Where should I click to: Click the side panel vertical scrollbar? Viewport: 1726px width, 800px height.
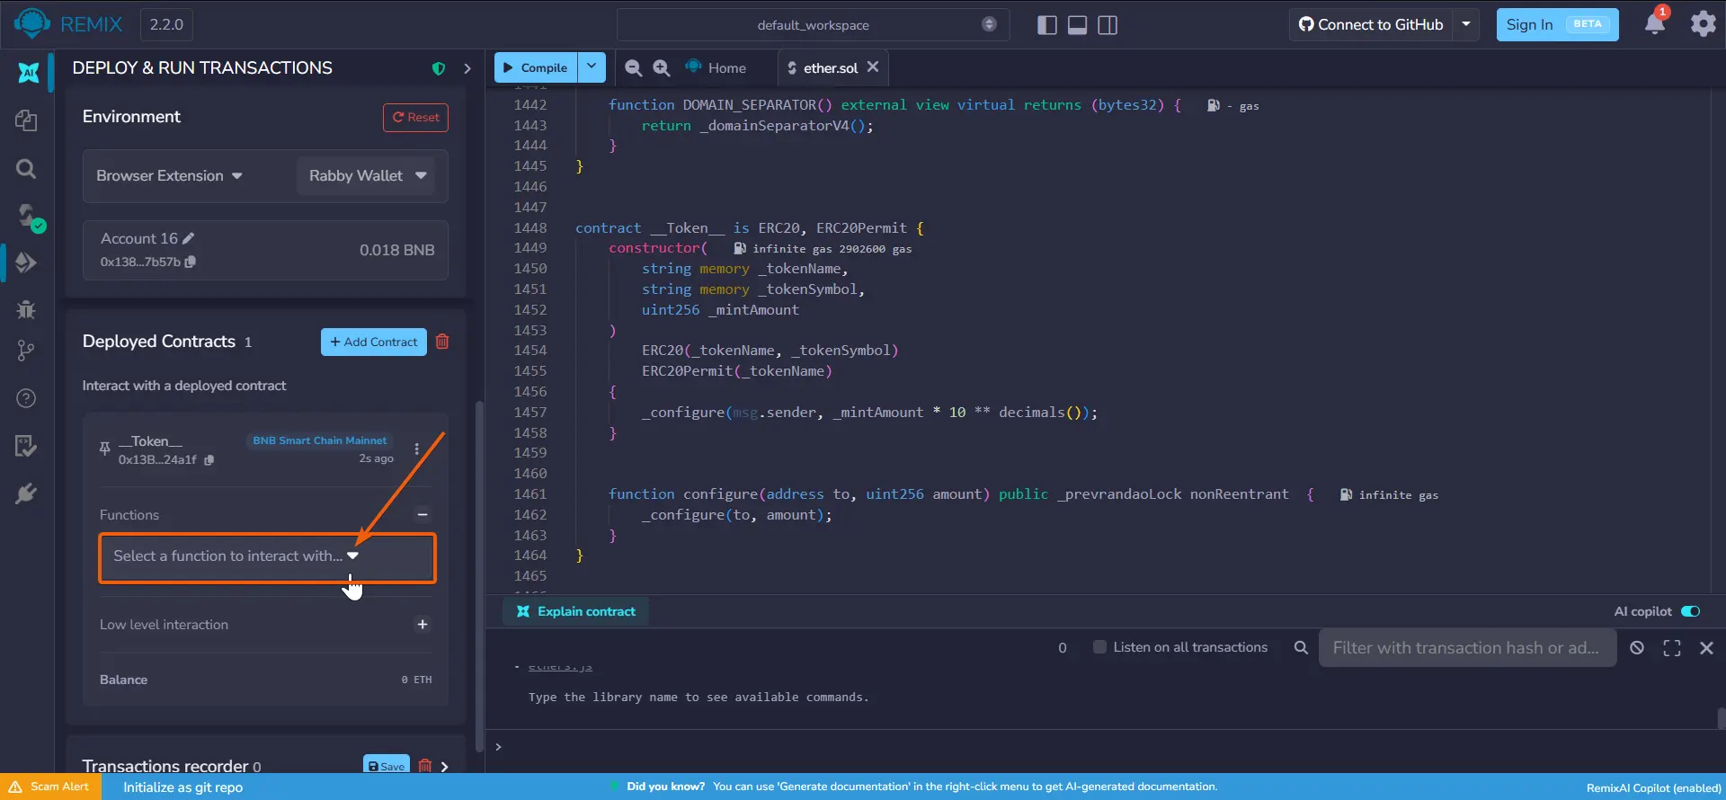pos(479,575)
